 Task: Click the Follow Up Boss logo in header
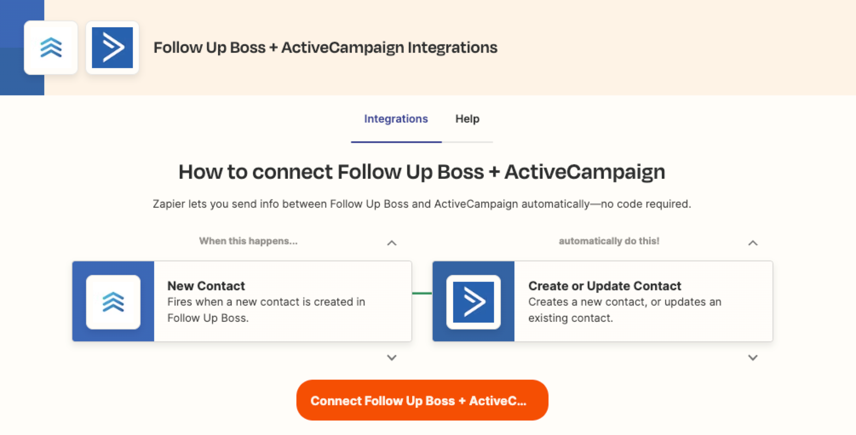(51, 48)
